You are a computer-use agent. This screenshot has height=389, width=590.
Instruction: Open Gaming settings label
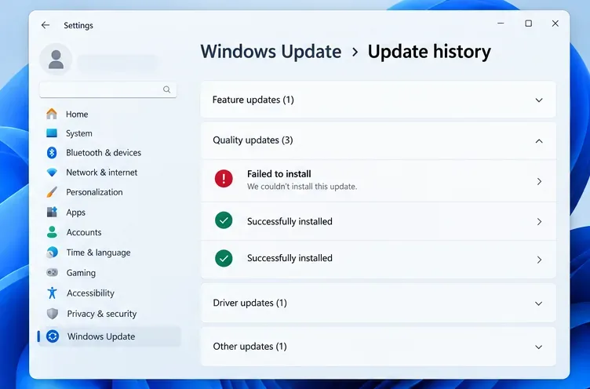(81, 273)
